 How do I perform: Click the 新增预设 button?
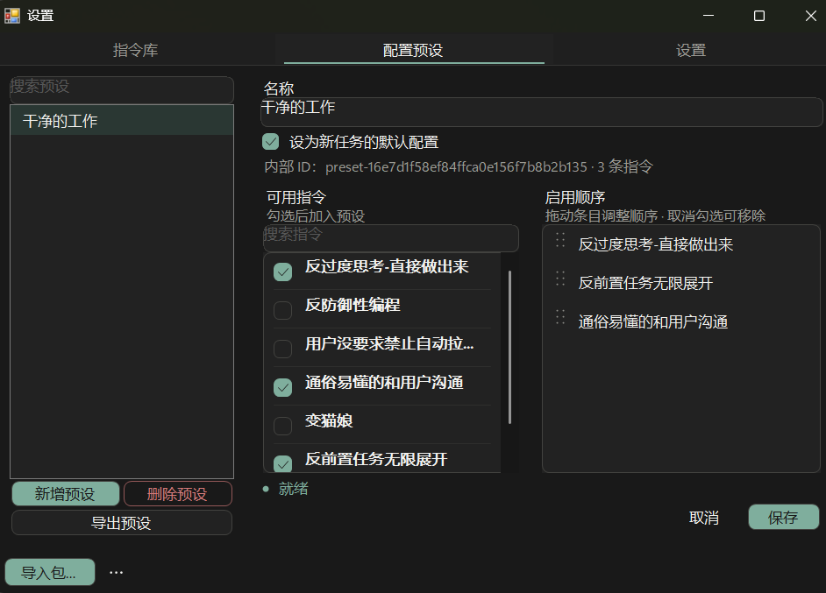65,493
